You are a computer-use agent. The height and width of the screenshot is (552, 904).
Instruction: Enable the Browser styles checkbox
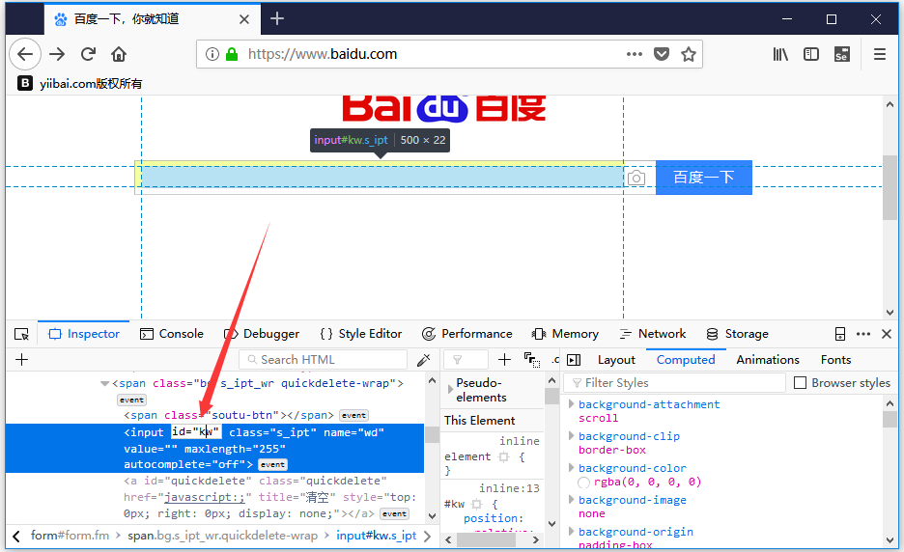[x=801, y=383]
